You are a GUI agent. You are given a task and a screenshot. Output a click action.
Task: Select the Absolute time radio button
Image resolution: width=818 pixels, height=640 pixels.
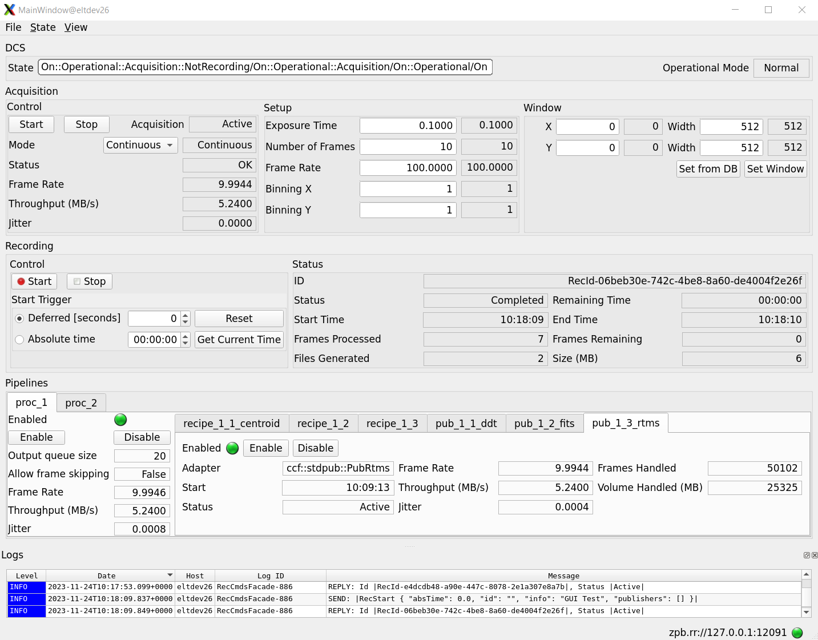(x=20, y=340)
